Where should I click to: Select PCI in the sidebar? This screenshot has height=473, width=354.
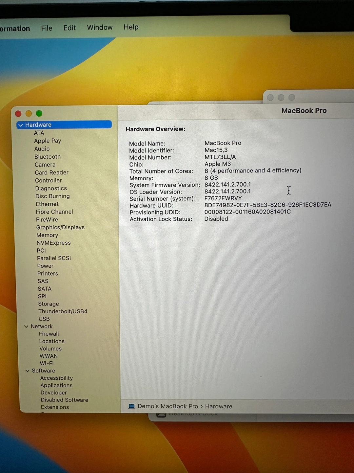[41, 250]
